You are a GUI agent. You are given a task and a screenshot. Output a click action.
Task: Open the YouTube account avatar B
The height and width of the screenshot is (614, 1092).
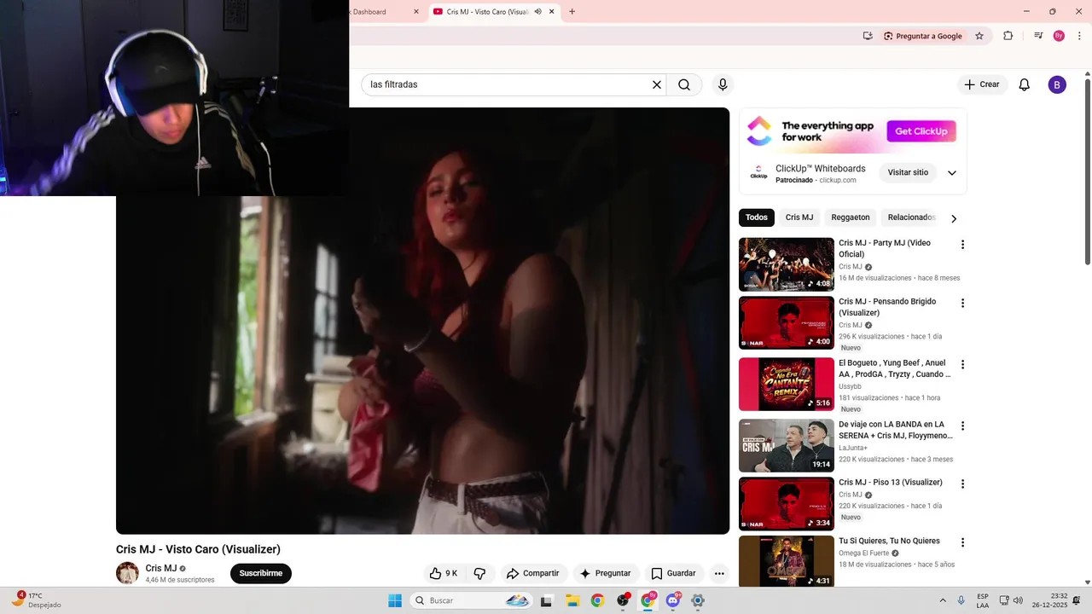(x=1057, y=84)
